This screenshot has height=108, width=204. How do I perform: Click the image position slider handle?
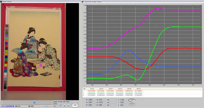pos(34,103)
